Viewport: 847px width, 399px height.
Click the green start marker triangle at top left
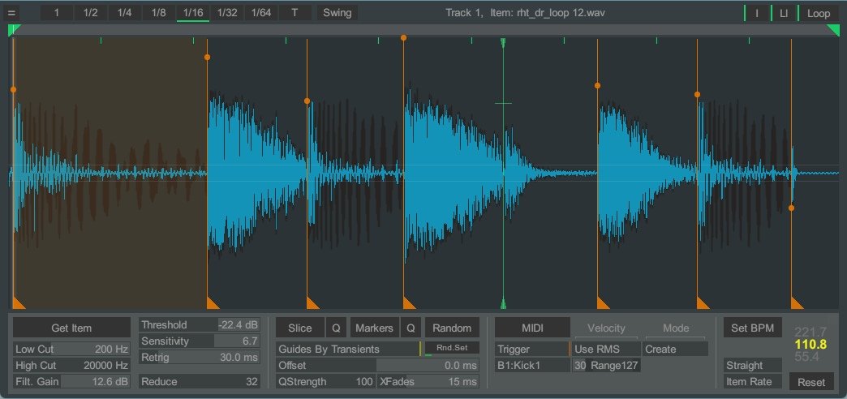click(x=14, y=30)
